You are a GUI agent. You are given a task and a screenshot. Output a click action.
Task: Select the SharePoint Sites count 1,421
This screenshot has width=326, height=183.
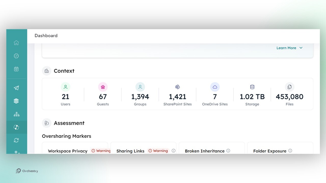(178, 97)
